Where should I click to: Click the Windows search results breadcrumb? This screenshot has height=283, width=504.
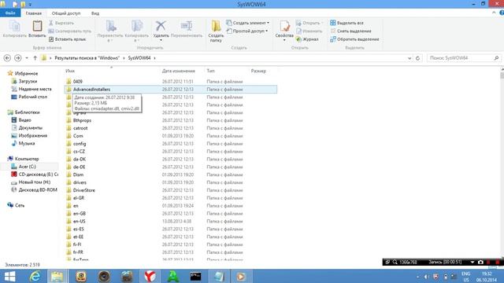tap(87, 58)
